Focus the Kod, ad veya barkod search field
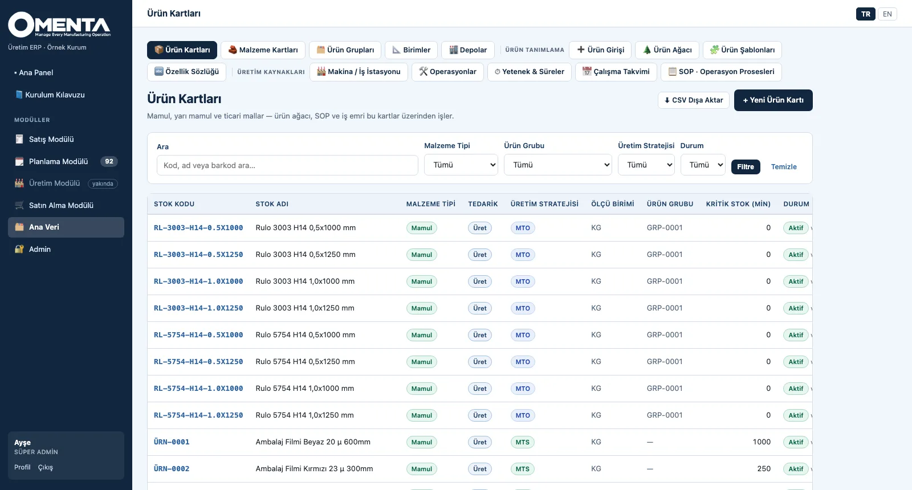 (x=287, y=165)
